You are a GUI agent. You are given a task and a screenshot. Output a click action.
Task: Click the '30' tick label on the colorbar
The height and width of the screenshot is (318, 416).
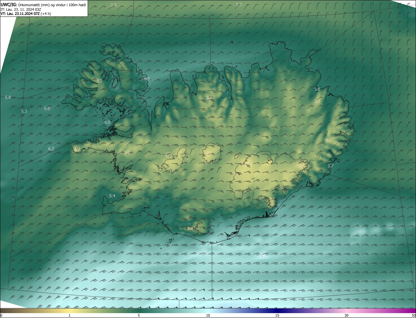[346, 315]
